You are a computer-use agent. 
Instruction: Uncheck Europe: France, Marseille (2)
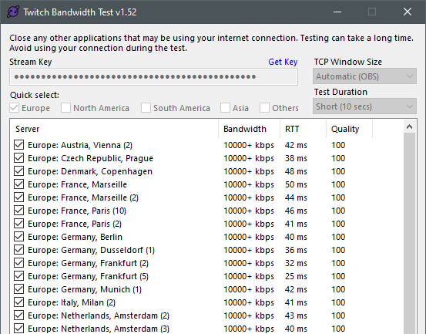coord(18,197)
